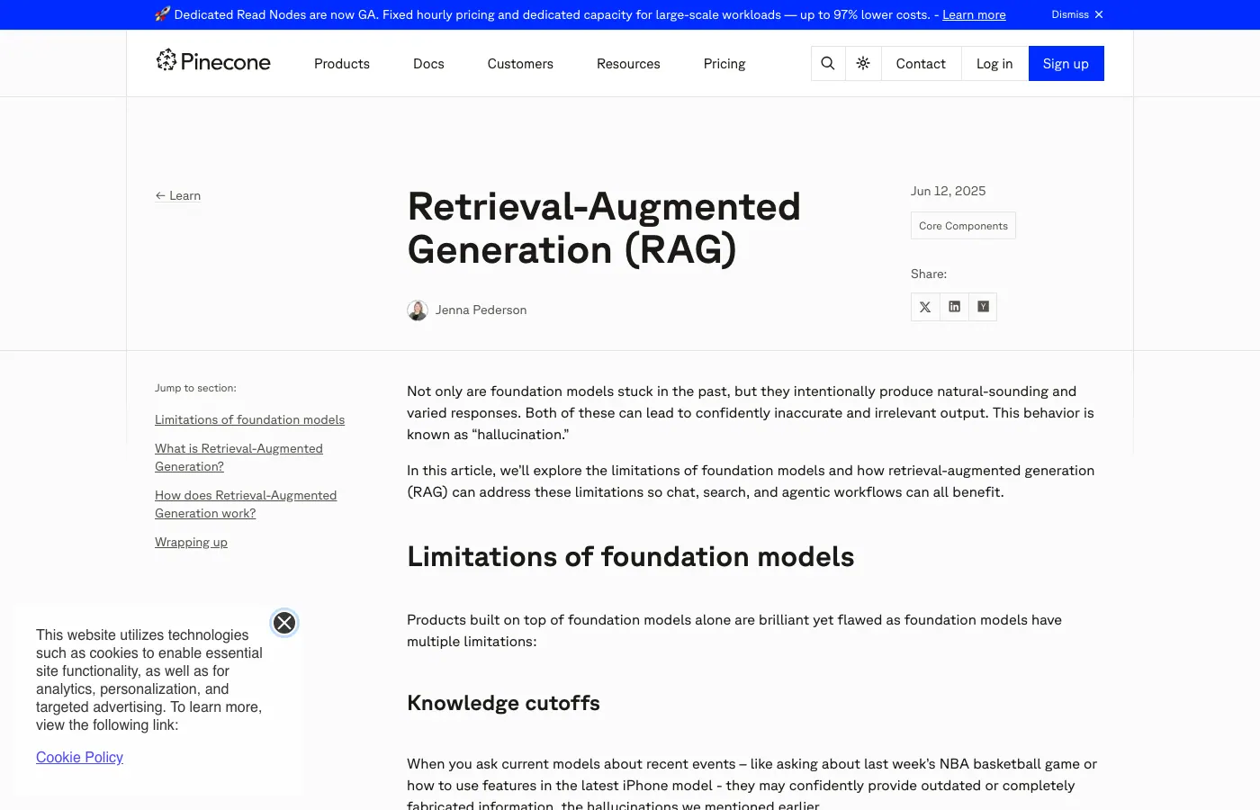Dismiss the announcement banner
This screenshot has height=810, width=1260.
pos(1077,14)
